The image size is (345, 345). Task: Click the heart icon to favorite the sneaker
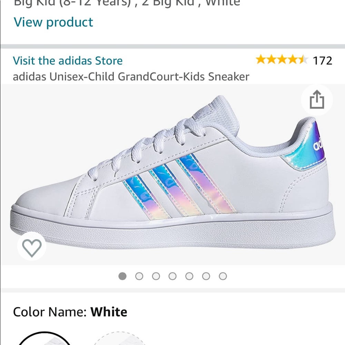(32, 247)
